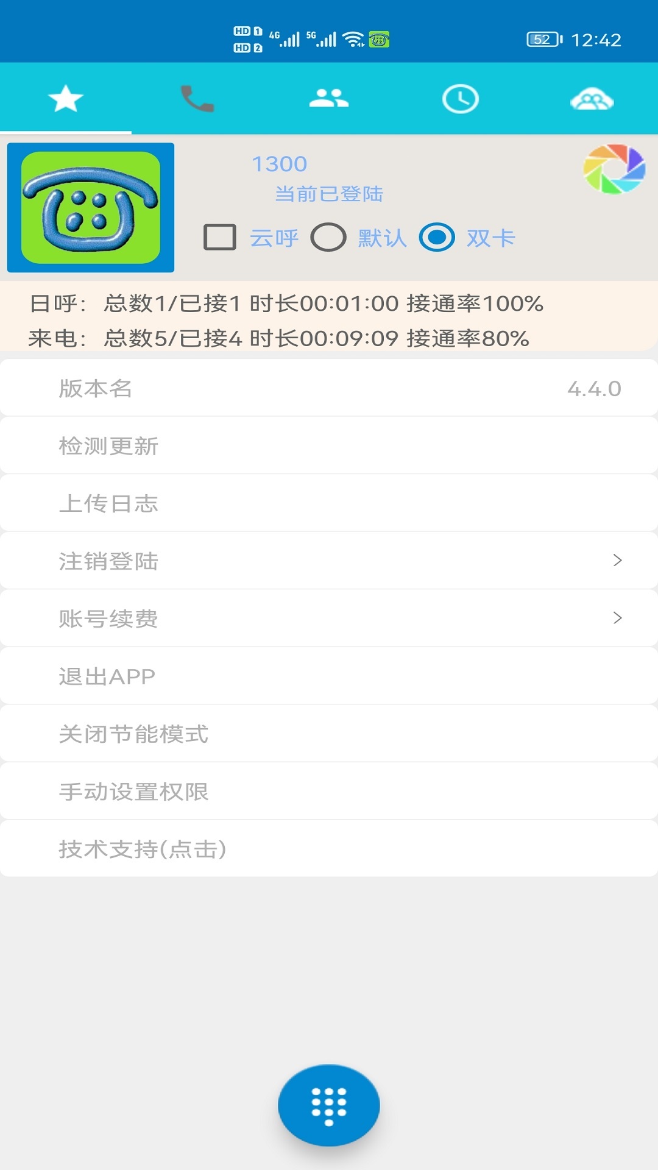
Task: Switch to the phone calls tab
Action: point(197,99)
